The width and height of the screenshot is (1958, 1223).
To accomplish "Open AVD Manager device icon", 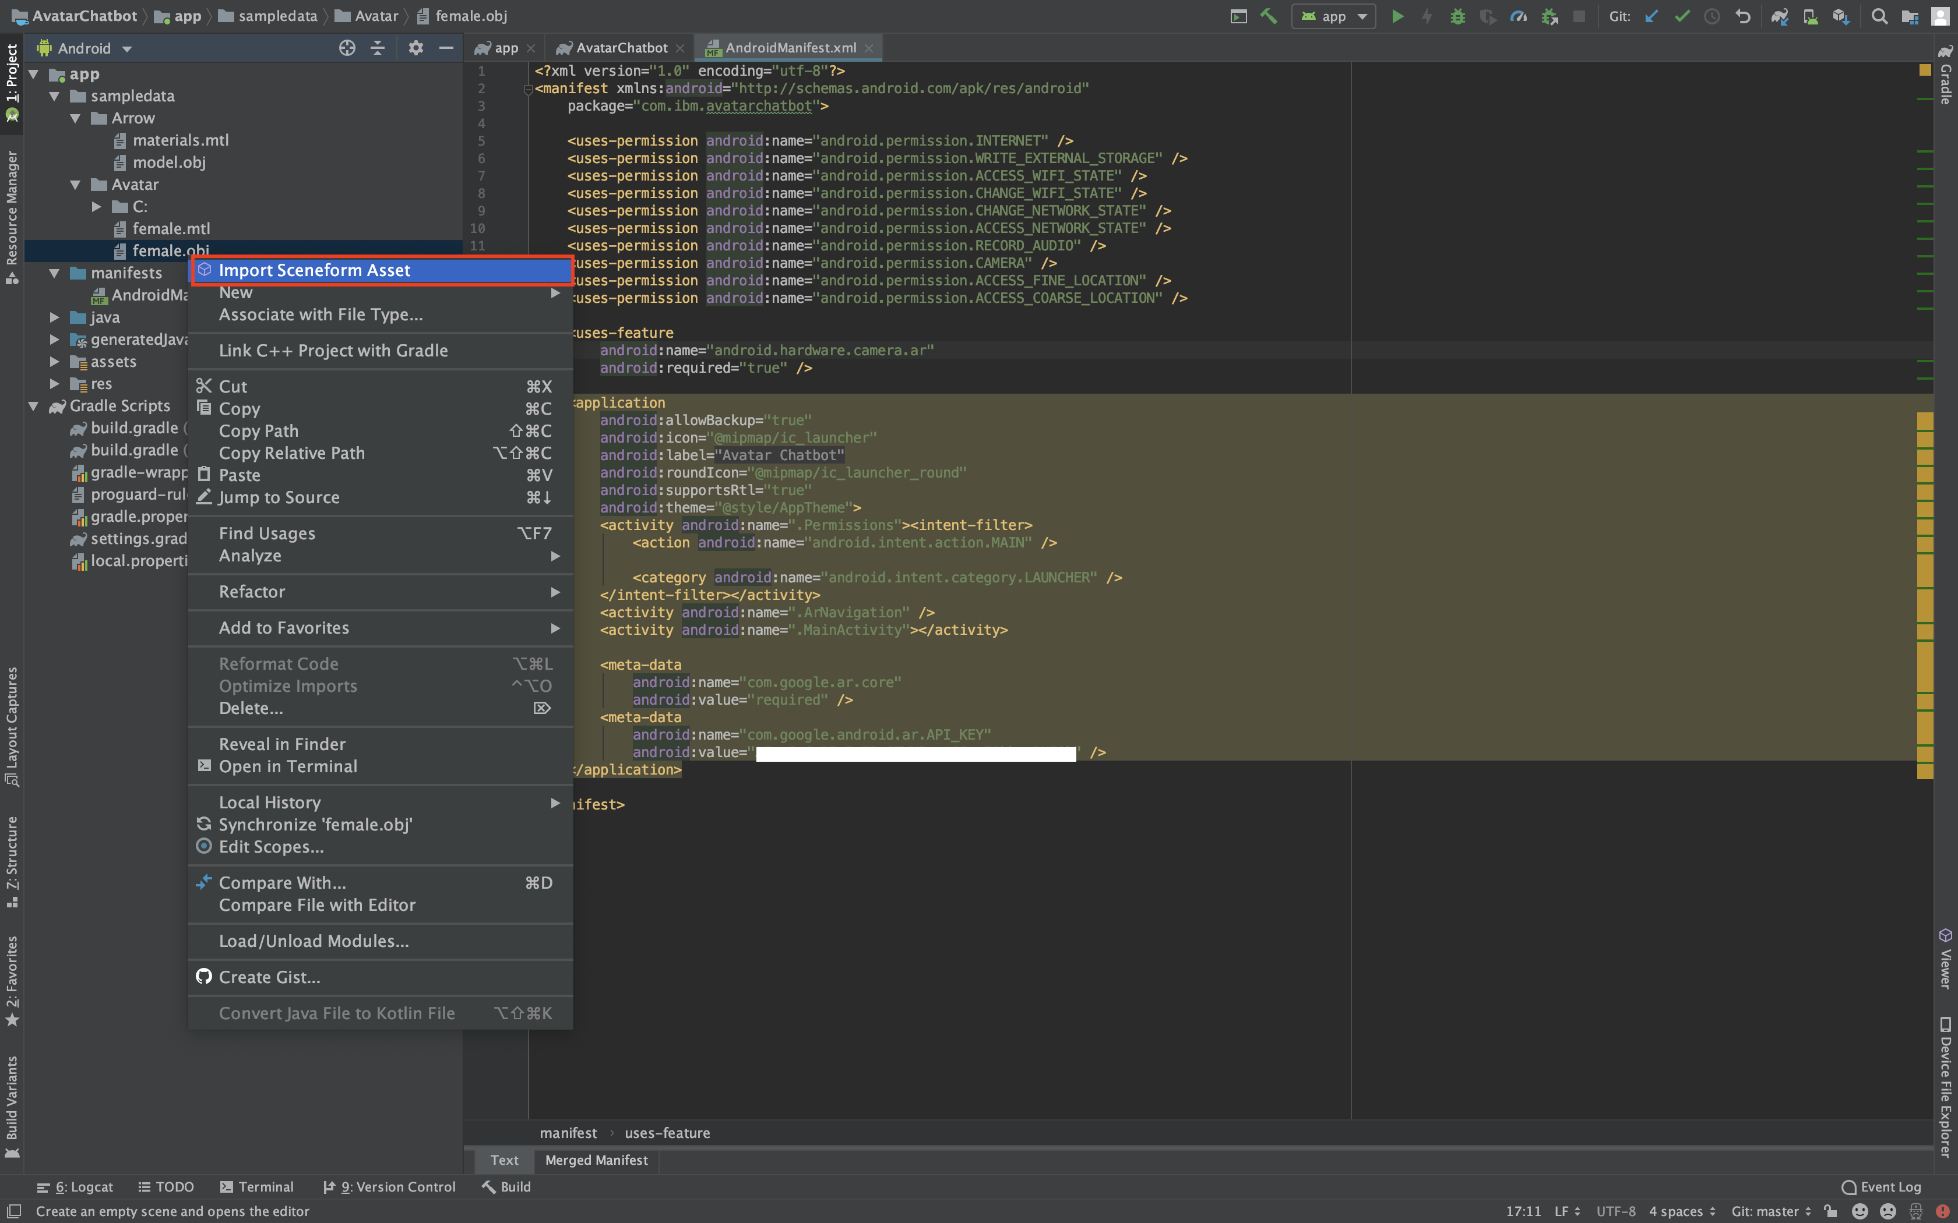I will coord(1811,16).
